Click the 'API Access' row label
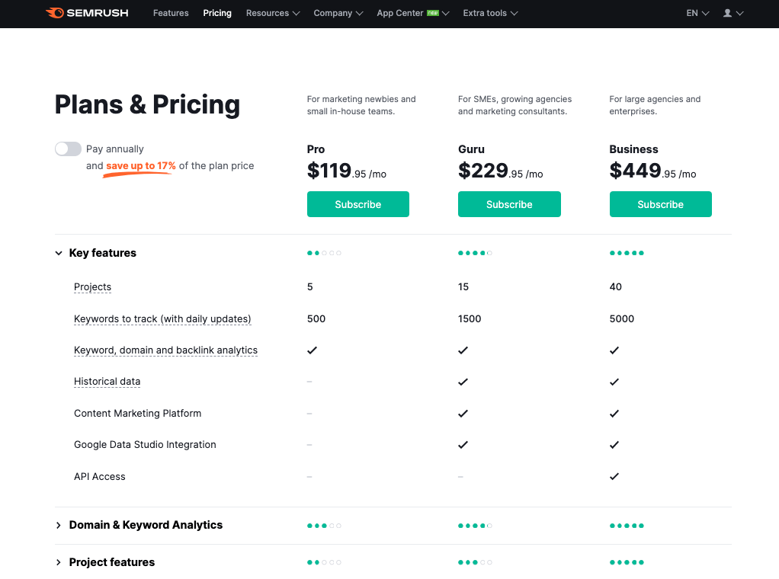779x579 pixels. click(100, 476)
